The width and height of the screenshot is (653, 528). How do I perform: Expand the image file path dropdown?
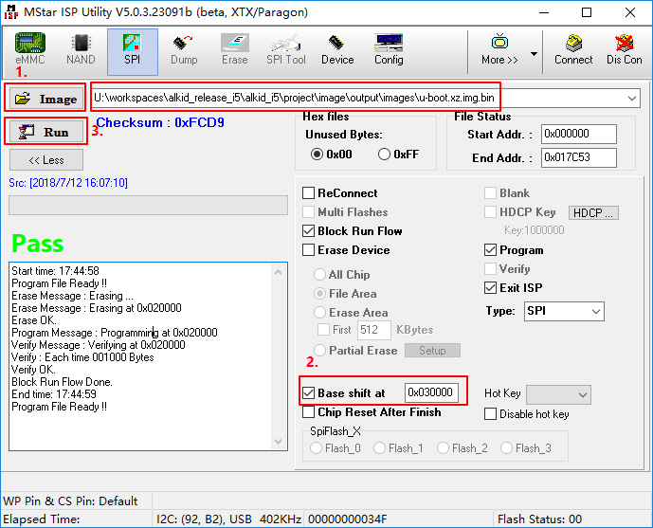631,98
